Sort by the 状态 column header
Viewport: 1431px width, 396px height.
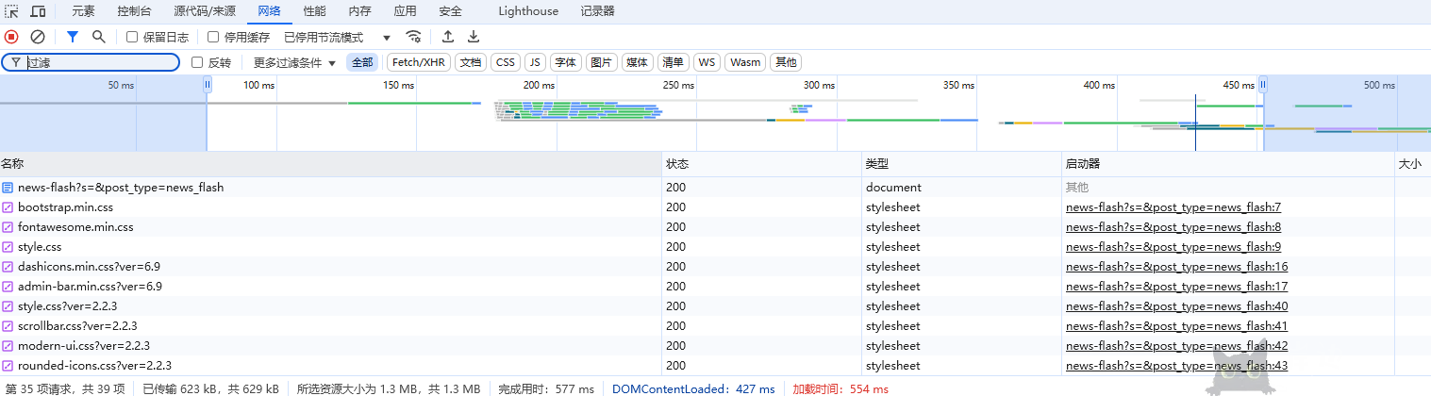click(x=761, y=163)
